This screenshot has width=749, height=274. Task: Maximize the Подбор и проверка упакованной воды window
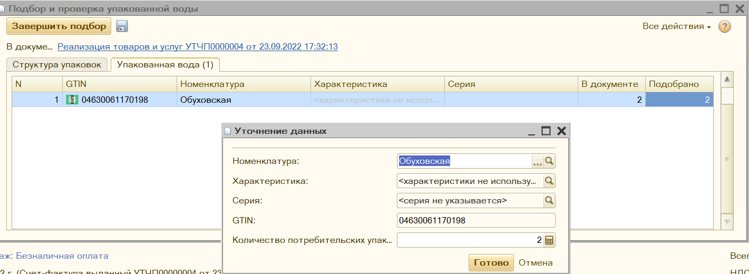tap(724, 8)
